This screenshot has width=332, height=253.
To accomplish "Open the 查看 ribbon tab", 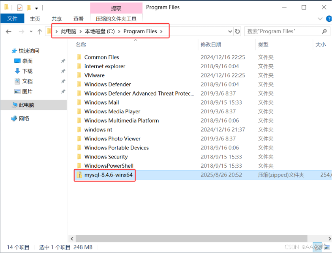I will point(78,19).
